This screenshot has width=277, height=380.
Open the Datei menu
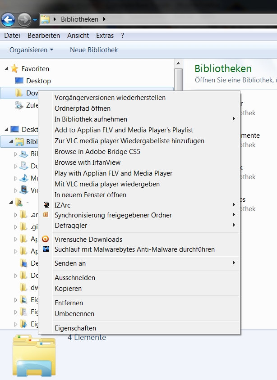(x=12, y=36)
